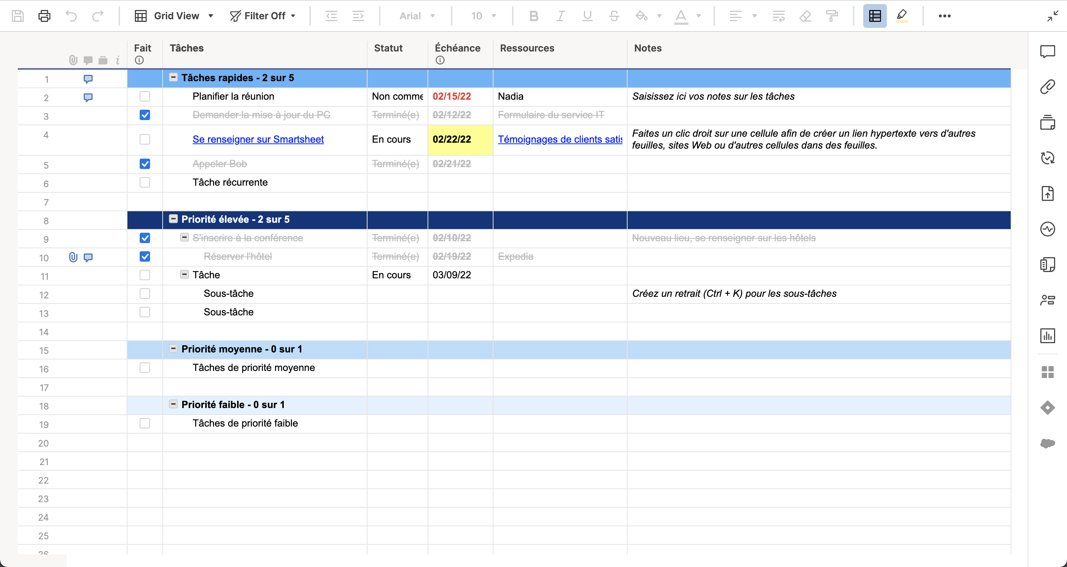Click the Outdent icon
Viewport: 1067px width, 567px height.
click(331, 16)
